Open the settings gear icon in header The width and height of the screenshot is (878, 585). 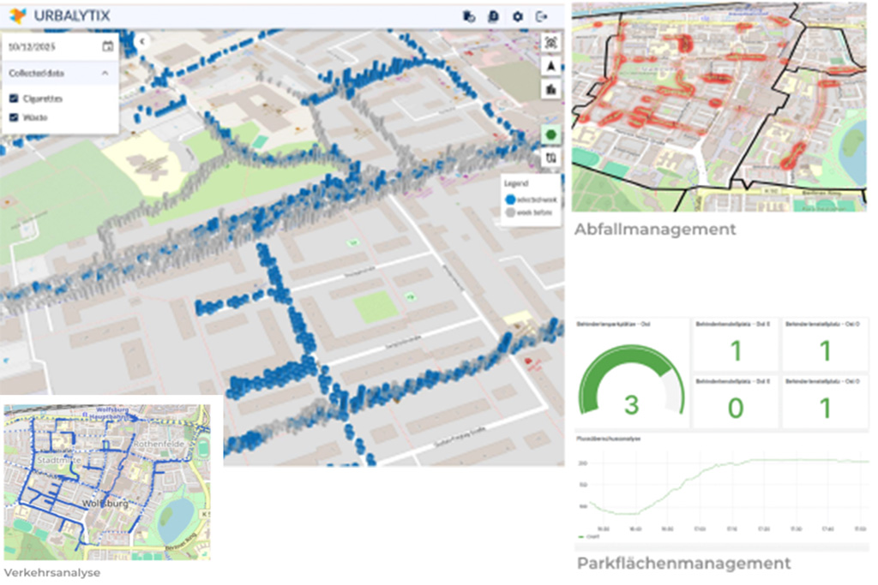tap(517, 16)
